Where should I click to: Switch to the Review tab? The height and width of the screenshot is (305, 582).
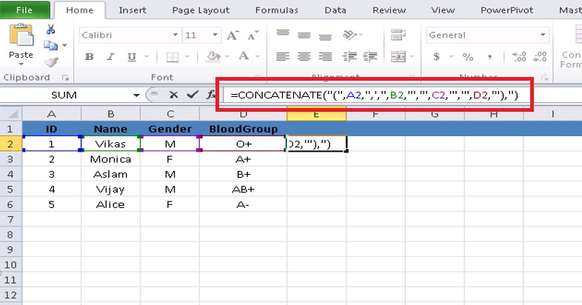tap(389, 10)
